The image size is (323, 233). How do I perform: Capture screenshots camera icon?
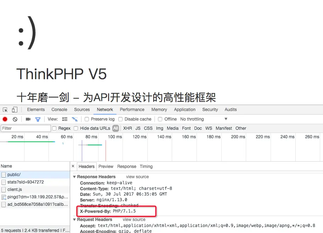coord(28,119)
